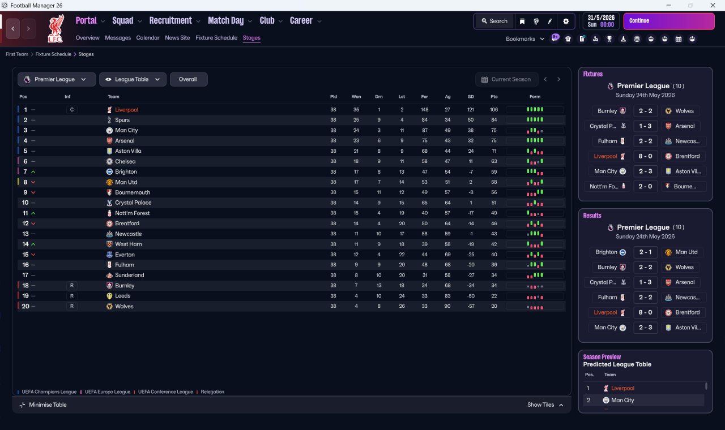The image size is (725, 430).
Task: Click the Leeds crest in league table
Action: coord(109,296)
